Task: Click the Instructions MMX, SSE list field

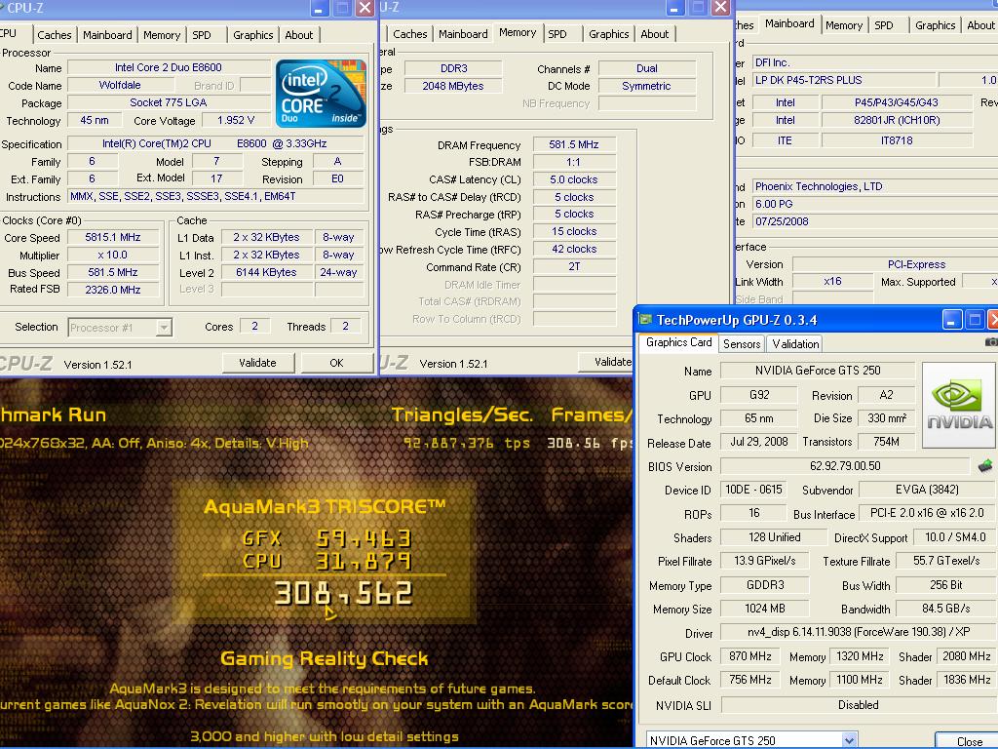Action: (x=215, y=197)
